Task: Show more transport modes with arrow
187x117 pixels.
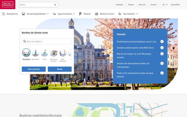Action: (69, 53)
